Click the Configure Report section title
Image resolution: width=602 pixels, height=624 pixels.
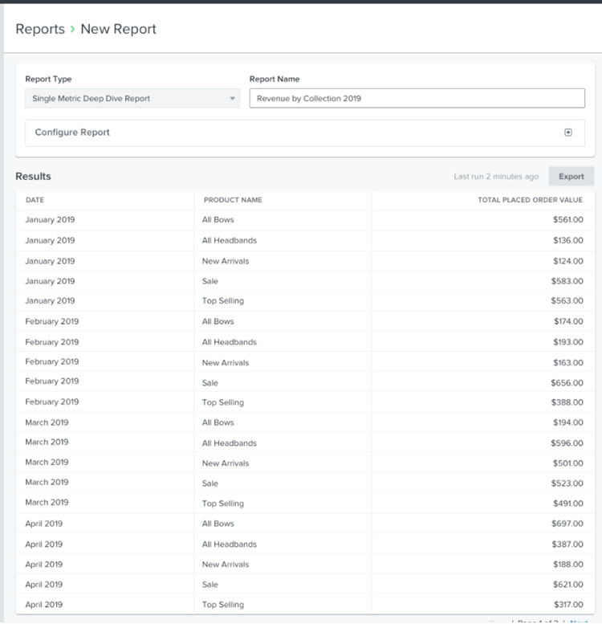[72, 133]
